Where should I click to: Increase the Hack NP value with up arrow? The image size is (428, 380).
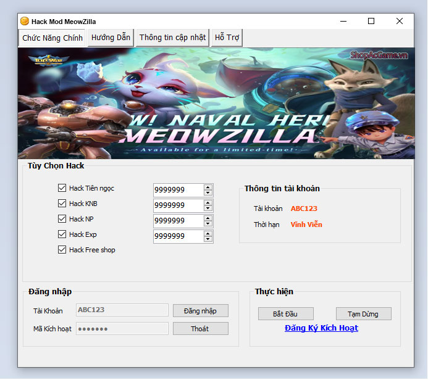point(208,218)
